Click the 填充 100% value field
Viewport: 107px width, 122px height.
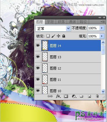pyautogui.click(x=93, y=36)
